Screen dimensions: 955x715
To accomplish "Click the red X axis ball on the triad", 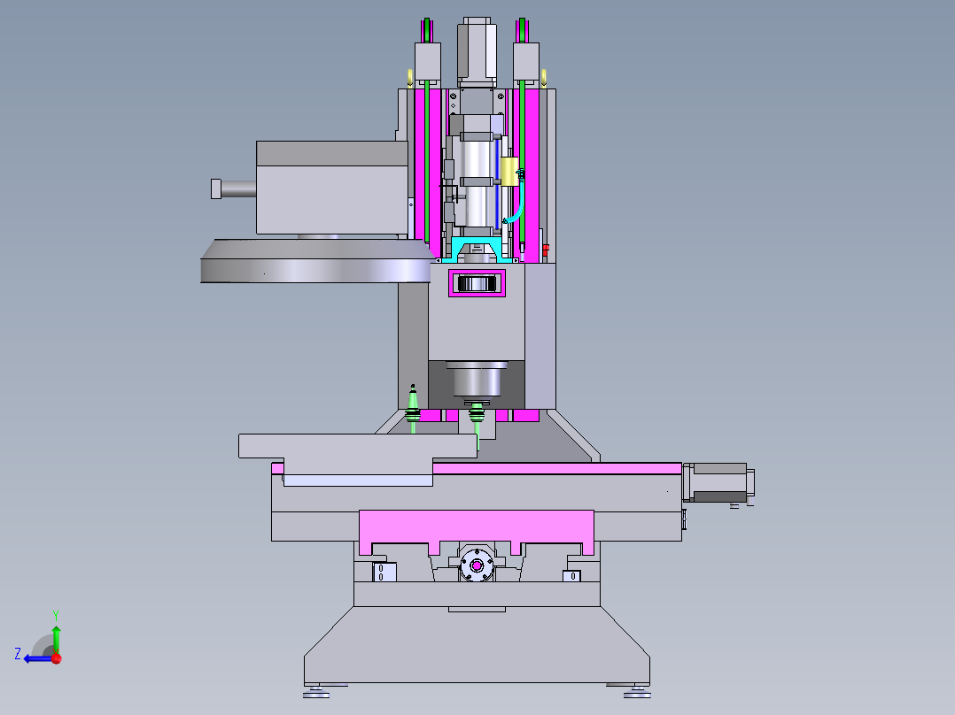I will pyautogui.click(x=57, y=658).
